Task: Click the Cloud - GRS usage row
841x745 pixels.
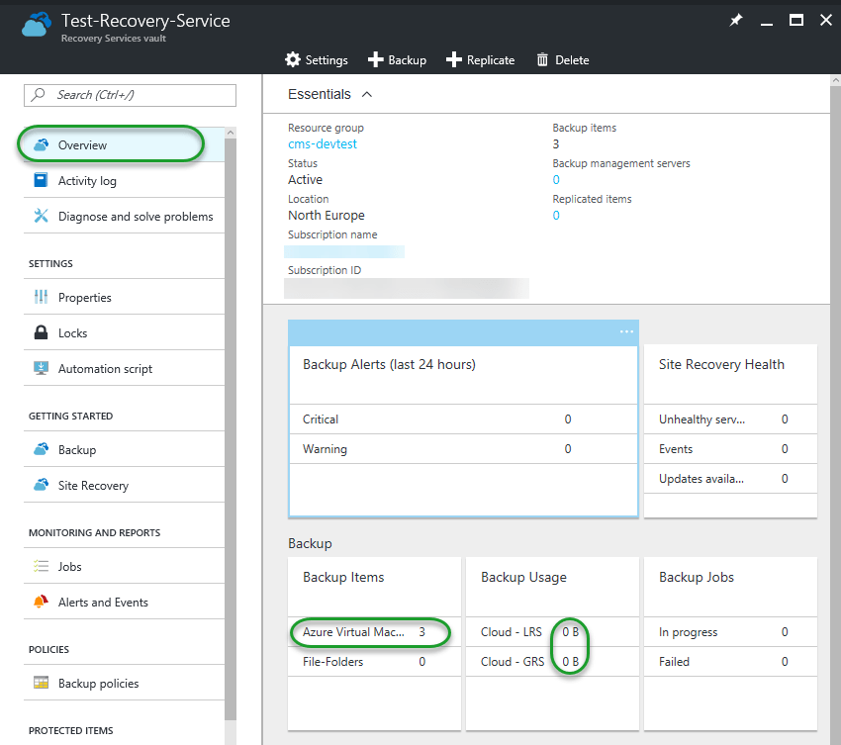Action: click(552, 662)
